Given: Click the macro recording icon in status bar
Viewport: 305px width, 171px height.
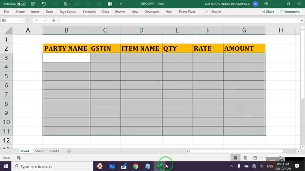Looking at the screenshot, I should [19, 158].
